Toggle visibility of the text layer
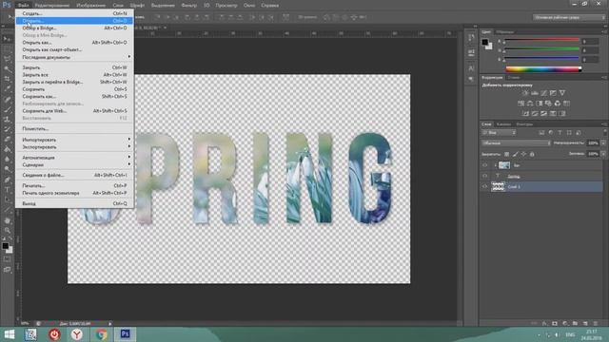 point(484,176)
